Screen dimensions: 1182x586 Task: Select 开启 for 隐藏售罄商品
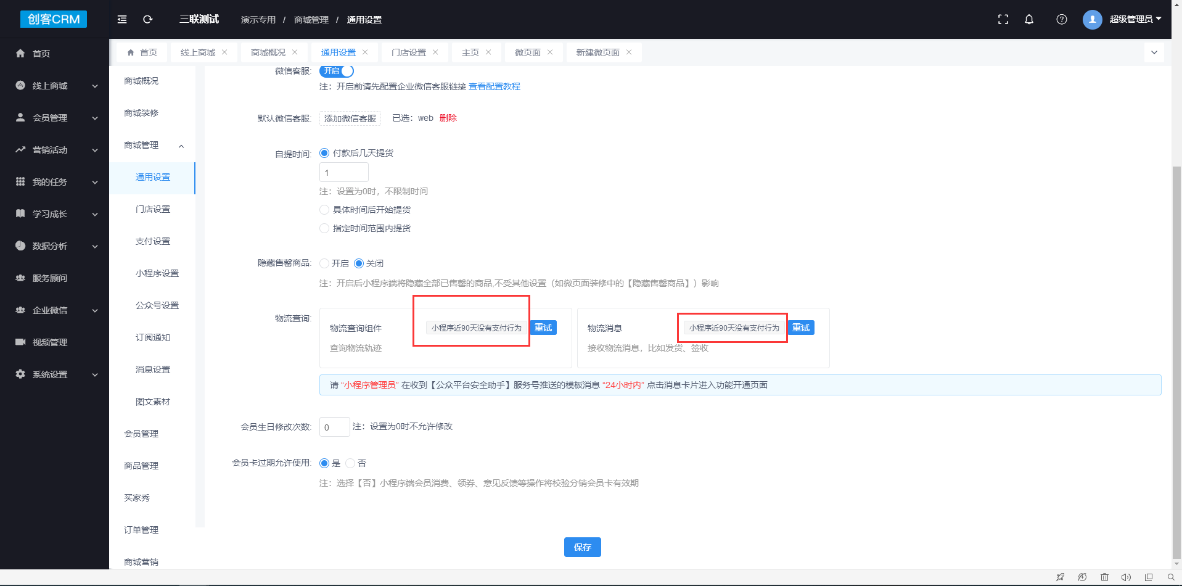(x=324, y=263)
